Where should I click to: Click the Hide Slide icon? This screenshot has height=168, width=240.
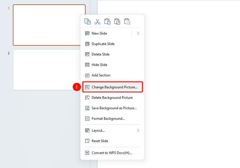[x=87, y=65]
